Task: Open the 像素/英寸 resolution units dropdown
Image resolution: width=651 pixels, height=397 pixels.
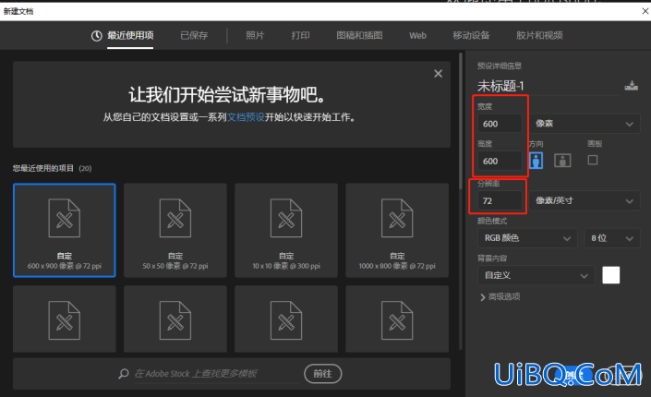Action: pyautogui.click(x=585, y=201)
